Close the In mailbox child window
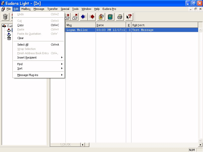Viewport: 203px width, 152px height. [x=200, y=9]
